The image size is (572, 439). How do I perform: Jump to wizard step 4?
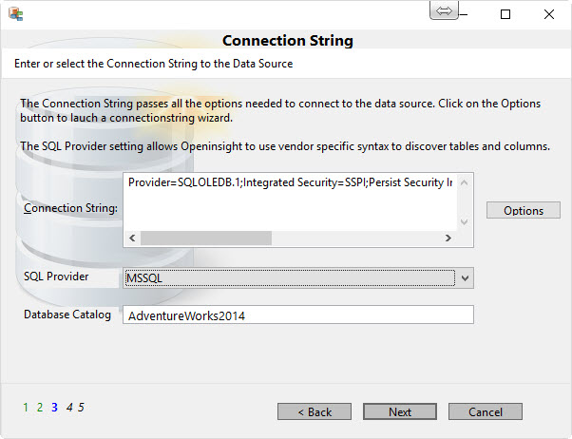point(69,408)
